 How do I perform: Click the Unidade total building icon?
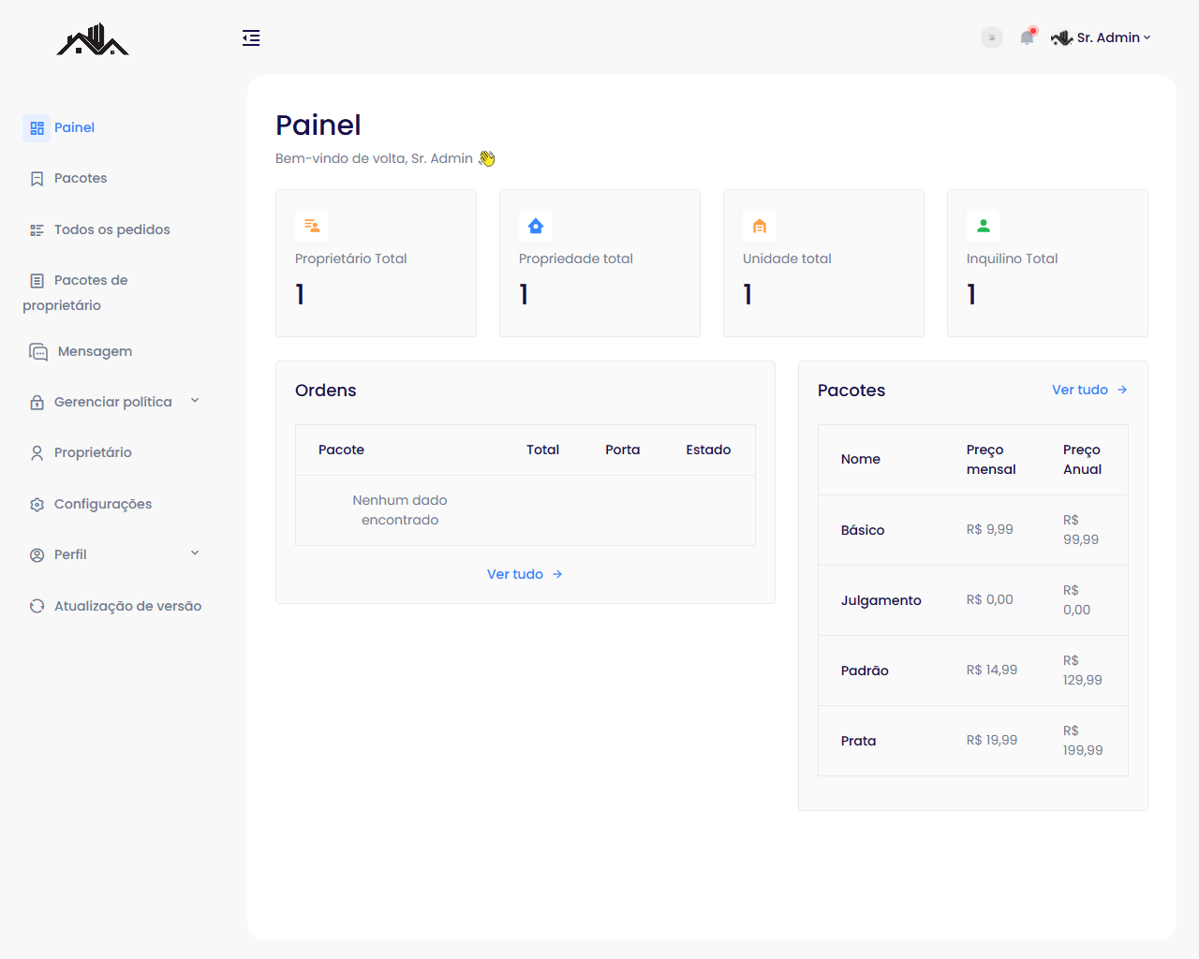[x=760, y=226]
